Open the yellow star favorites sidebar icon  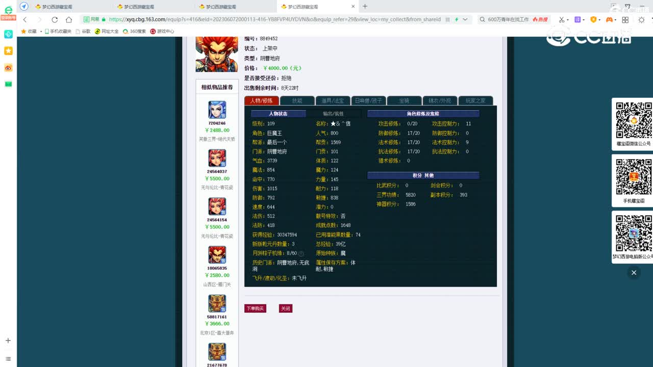tap(8, 51)
